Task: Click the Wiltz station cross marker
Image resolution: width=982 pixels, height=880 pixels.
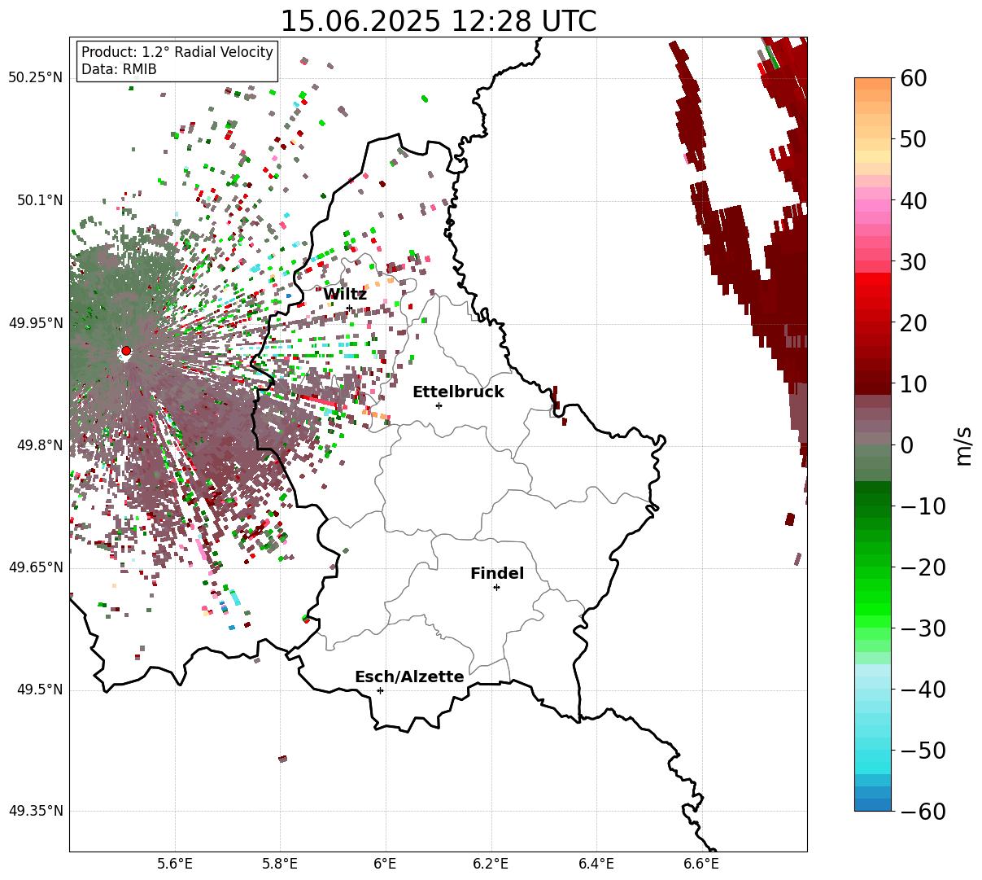Action: 350,308
